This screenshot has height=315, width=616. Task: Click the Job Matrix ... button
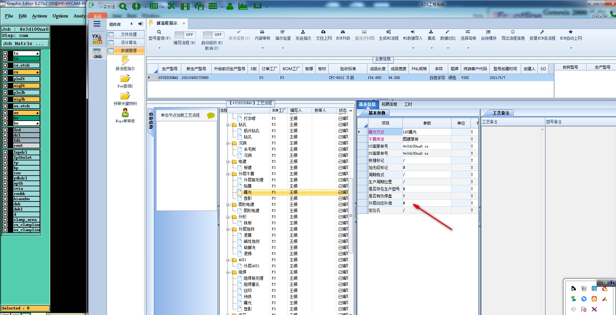pos(26,43)
